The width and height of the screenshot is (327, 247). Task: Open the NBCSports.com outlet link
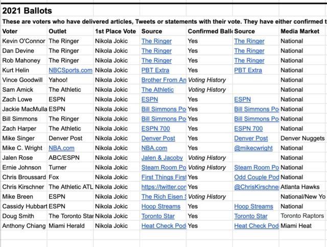pyautogui.click(x=70, y=70)
